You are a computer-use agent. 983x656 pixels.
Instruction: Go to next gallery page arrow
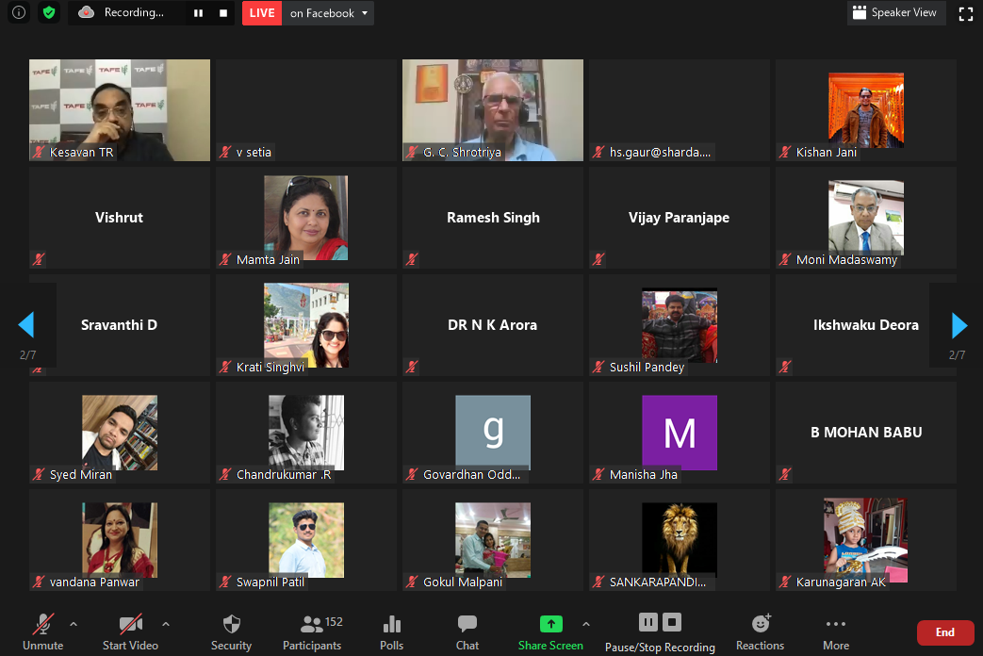[958, 325]
